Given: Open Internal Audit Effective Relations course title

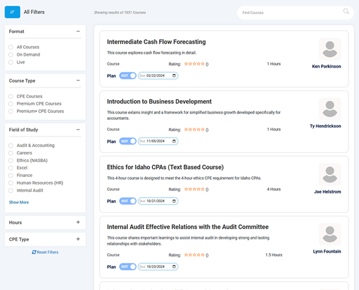Looking at the screenshot, I should pyautogui.click(x=188, y=227).
